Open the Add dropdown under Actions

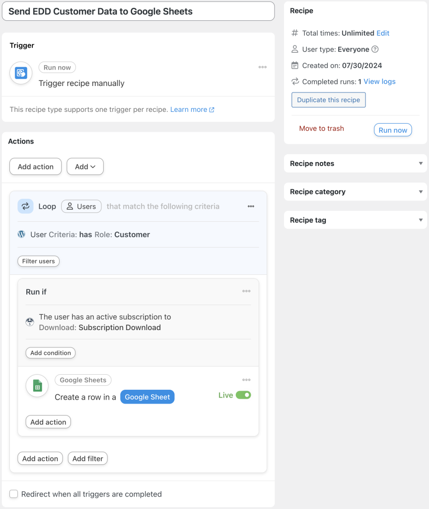85,167
